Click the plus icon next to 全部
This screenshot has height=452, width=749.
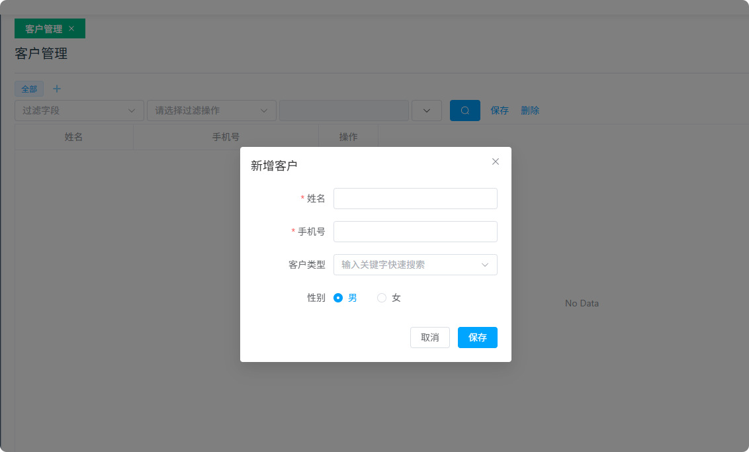click(57, 89)
